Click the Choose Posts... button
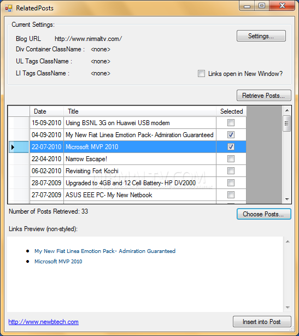 click(264, 214)
